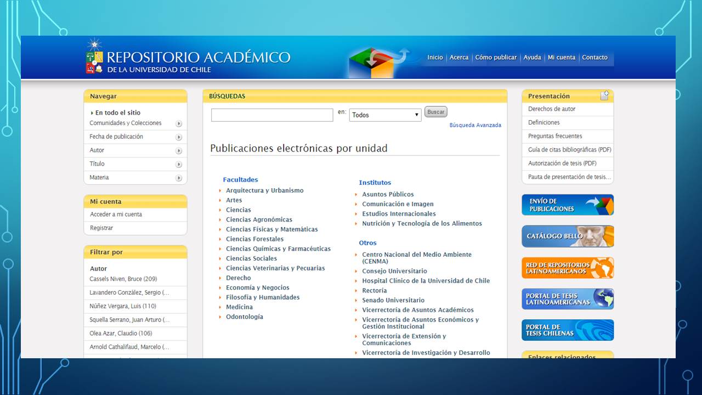Click Red de Repositorios Latinoamericanos banner
This screenshot has height=395, width=702.
click(x=568, y=268)
